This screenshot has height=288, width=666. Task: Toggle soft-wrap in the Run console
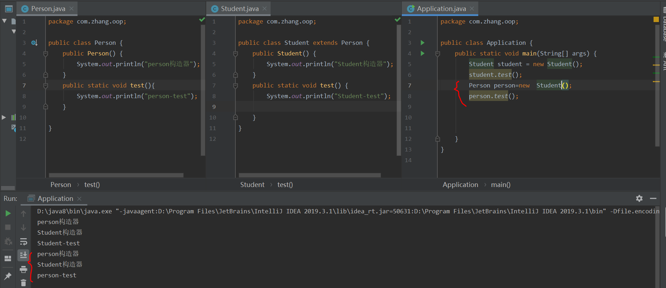click(23, 242)
